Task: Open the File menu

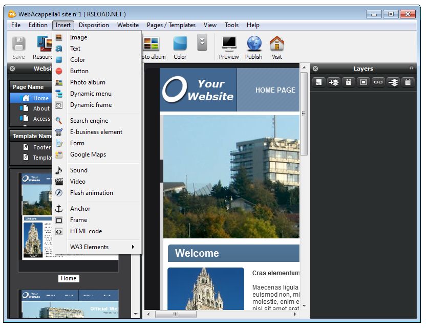Action: pyautogui.click(x=16, y=25)
